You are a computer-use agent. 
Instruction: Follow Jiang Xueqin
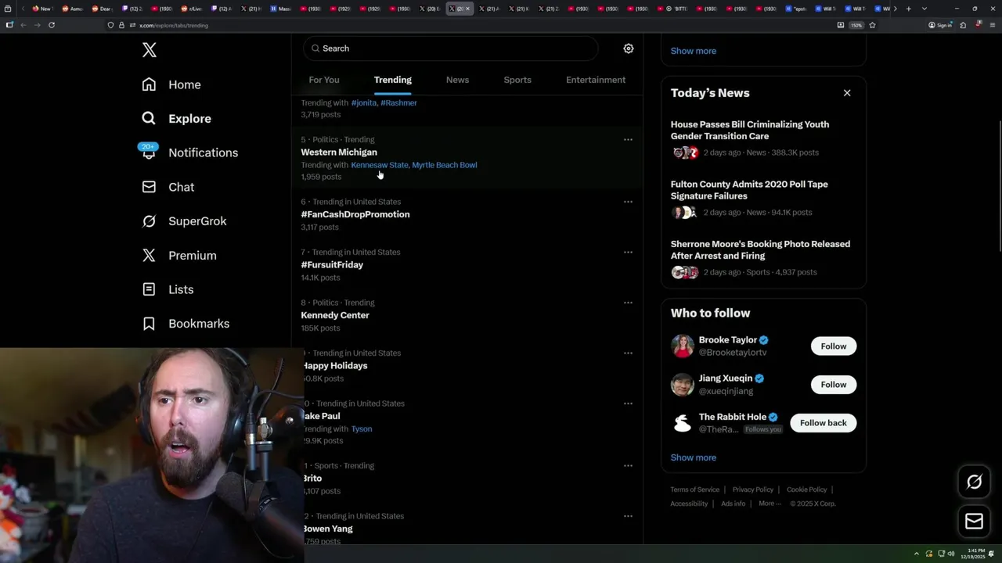click(834, 385)
